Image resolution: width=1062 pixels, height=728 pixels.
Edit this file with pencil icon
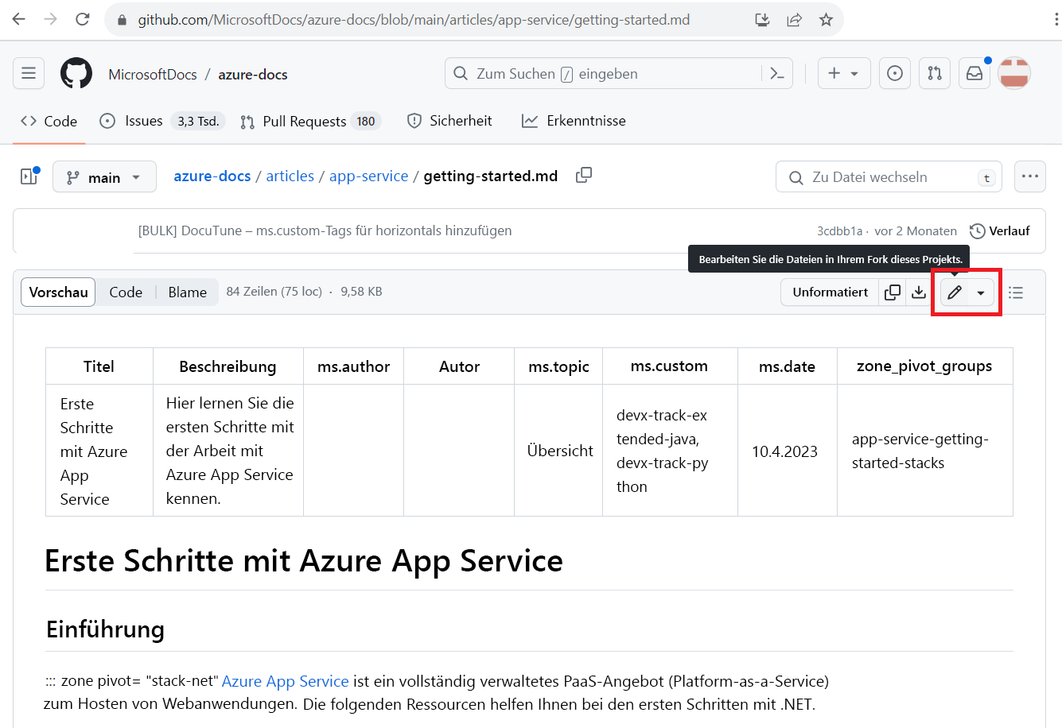click(x=955, y=292)
